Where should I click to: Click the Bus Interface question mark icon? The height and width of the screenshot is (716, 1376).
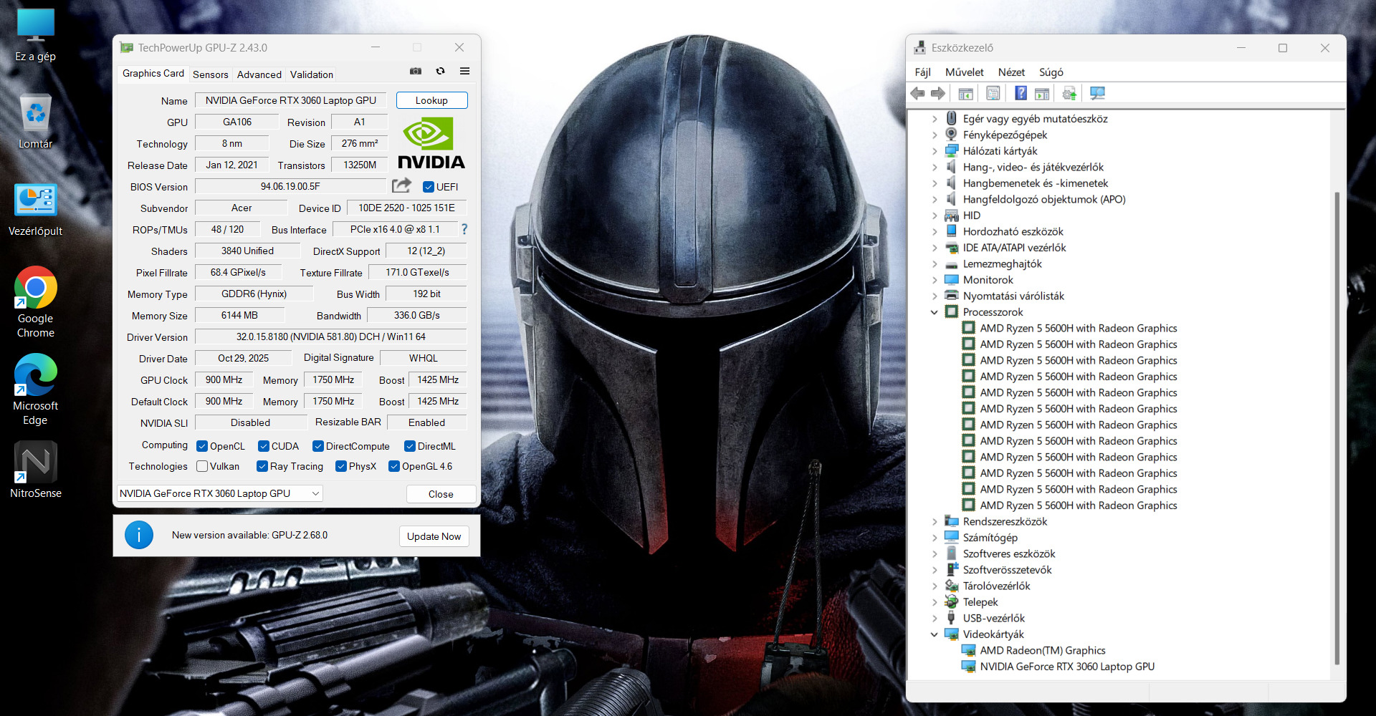464,229
